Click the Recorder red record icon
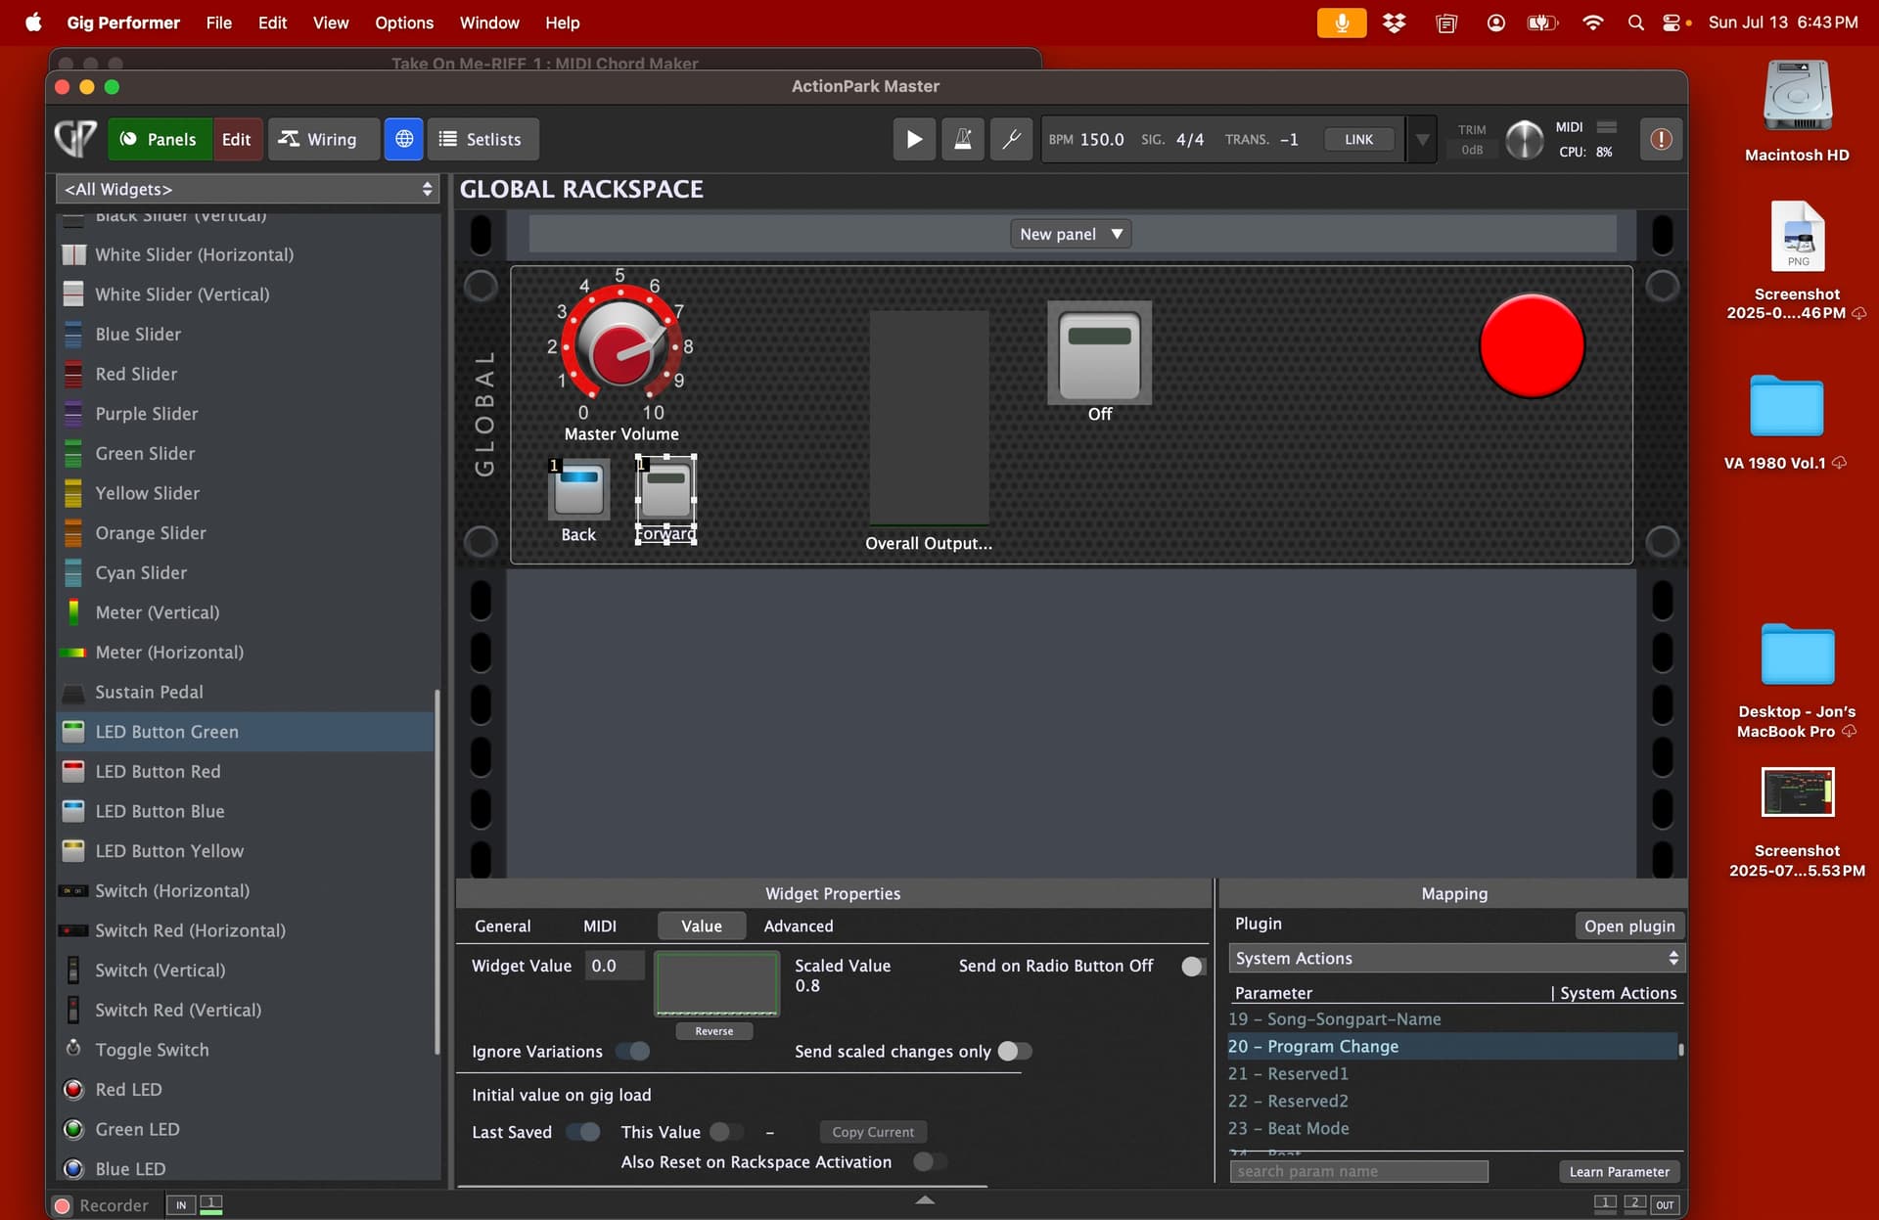Screen dimensions: 1879x1220 63,1205
